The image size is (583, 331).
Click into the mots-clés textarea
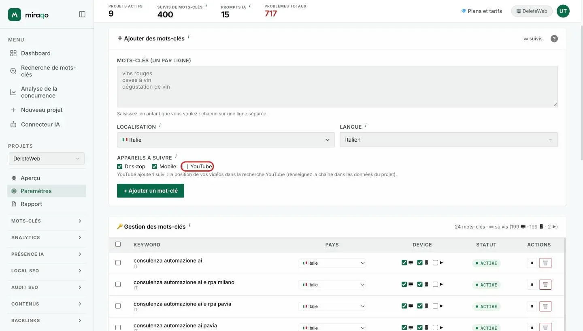pyautogui.click(x=337, y=87)
